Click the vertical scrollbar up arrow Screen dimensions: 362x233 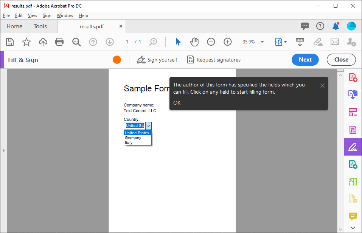(x=340, y=75)
